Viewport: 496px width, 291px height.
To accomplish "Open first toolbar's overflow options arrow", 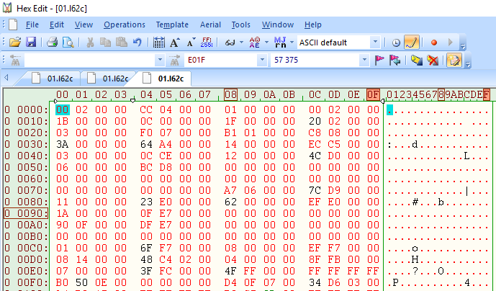I will pyautogui.click(x=463, y=46).
